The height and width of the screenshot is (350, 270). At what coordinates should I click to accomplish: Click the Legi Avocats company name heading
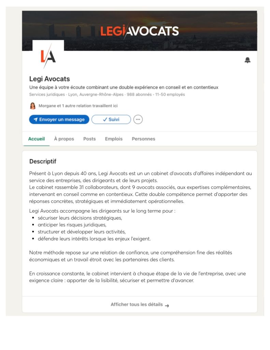point(49,79)
